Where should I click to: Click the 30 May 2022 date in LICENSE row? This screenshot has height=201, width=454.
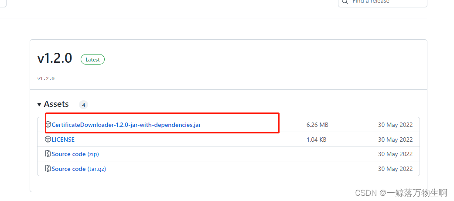pyautogui.click(x=395, y=140)
